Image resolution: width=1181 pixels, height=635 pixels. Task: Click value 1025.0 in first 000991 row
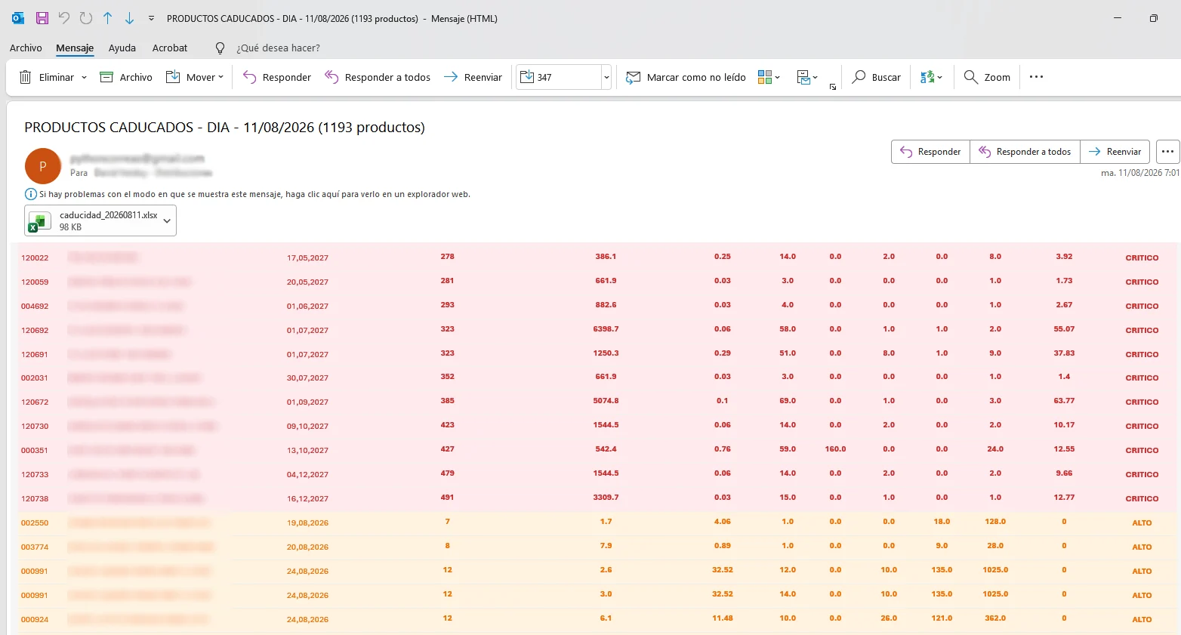click(x=995, y=570)
